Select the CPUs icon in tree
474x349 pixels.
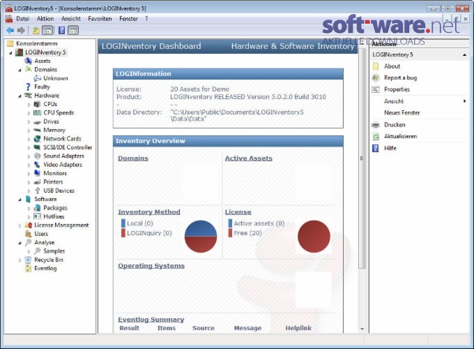pyautogui.click(x=37, y=104)
